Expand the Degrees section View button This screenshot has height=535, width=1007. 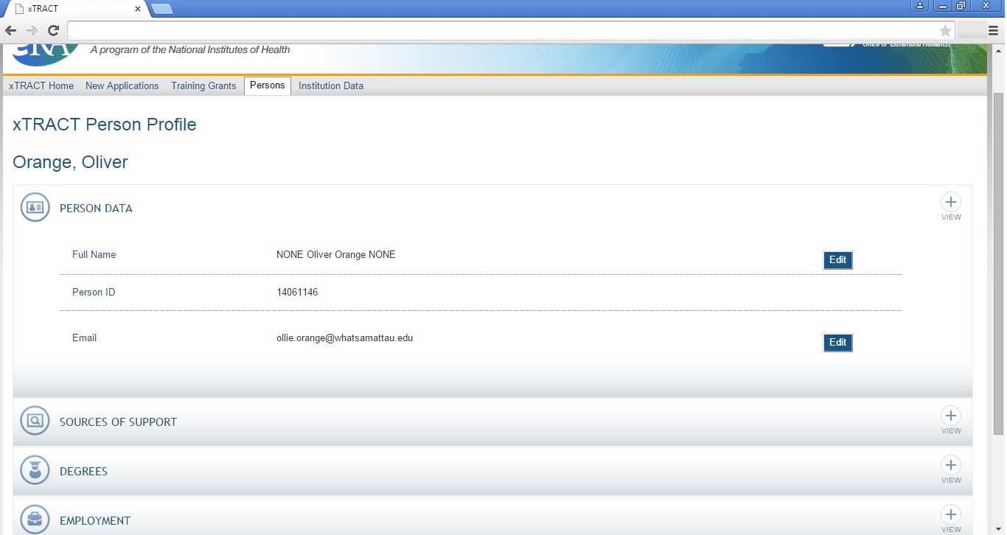(x=951, y=465)
